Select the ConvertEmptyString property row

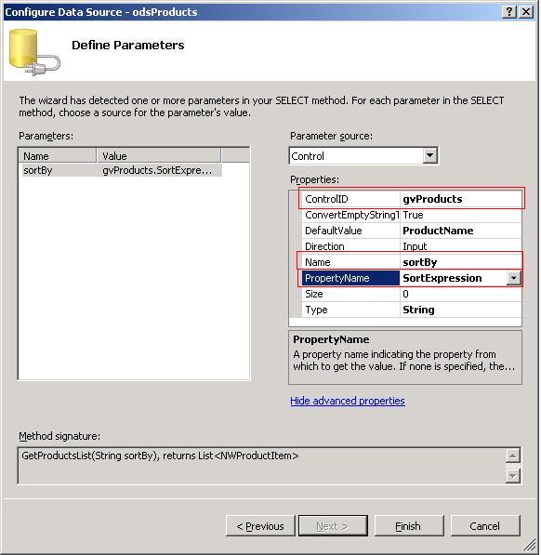[x=412, y=215]
